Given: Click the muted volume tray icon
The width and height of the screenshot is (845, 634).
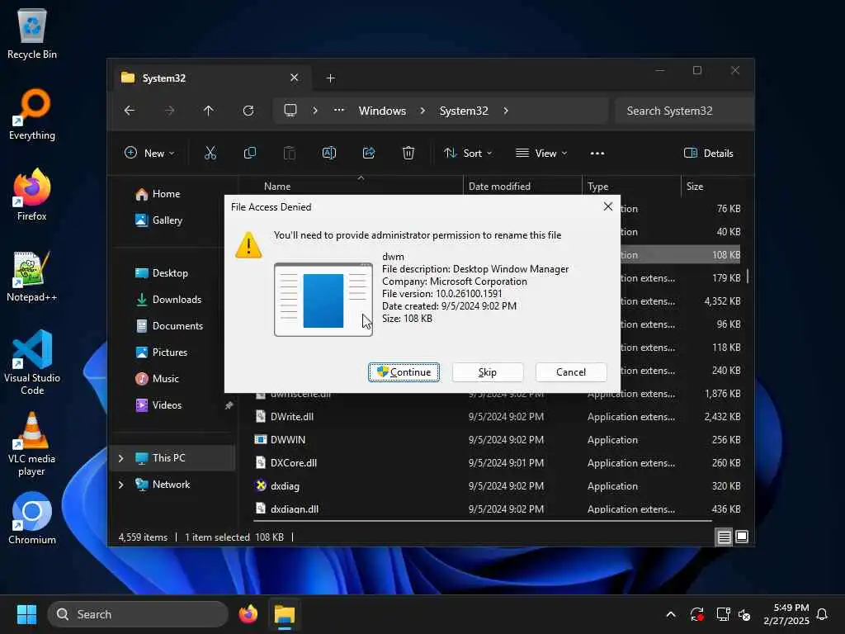Looking at the screenshot, I should [x=744, y=614].
